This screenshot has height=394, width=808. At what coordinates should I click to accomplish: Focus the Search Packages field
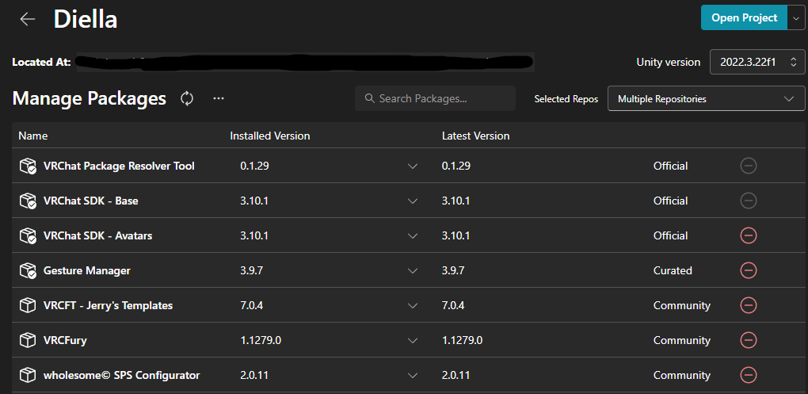pos(436,98)
